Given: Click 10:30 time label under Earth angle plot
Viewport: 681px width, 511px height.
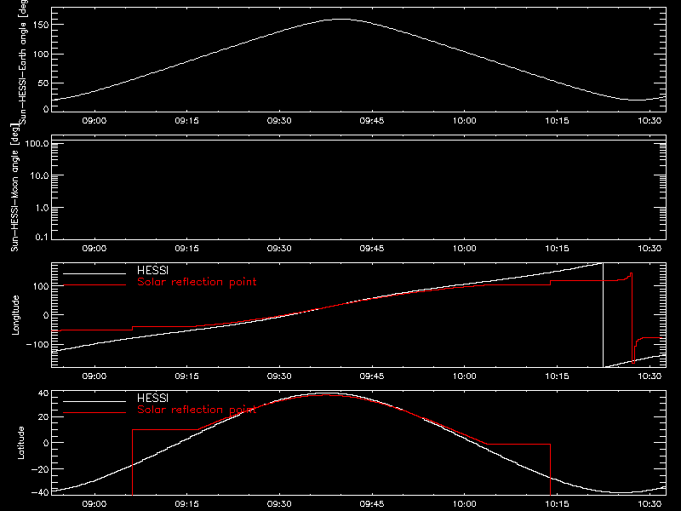Looking at the screenshot, I should tap(650, 120).
